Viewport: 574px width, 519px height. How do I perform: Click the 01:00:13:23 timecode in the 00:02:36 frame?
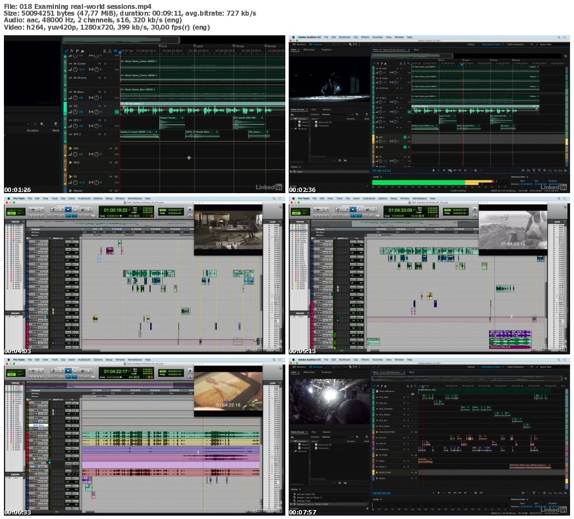382,171
